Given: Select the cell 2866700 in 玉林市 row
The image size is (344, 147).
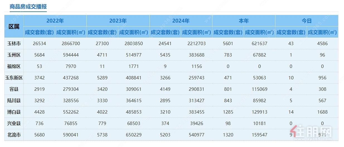Looking at the screenshot, I should 71,43.
